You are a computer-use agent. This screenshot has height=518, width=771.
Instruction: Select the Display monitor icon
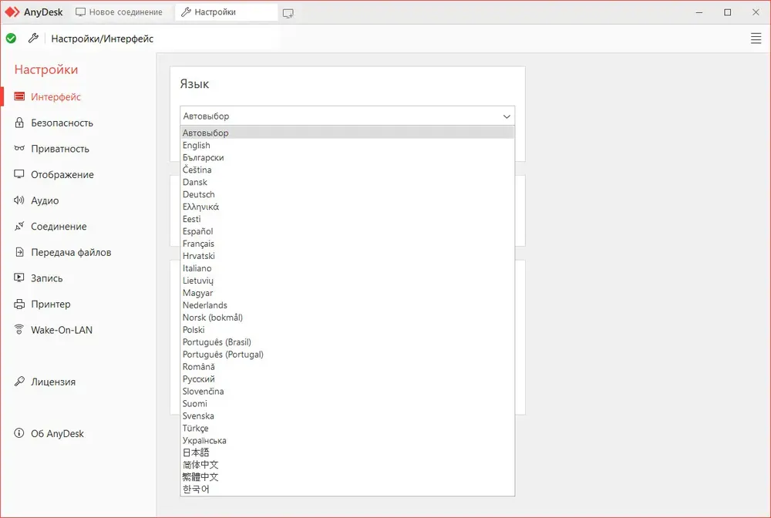click(19, 174)
